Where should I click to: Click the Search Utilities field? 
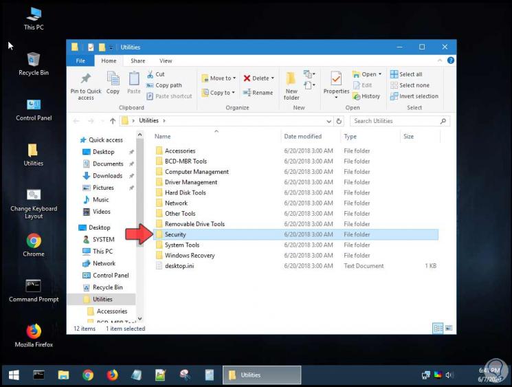400,121
